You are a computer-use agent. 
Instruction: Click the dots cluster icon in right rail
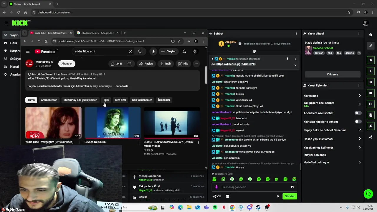pos(371,137)
